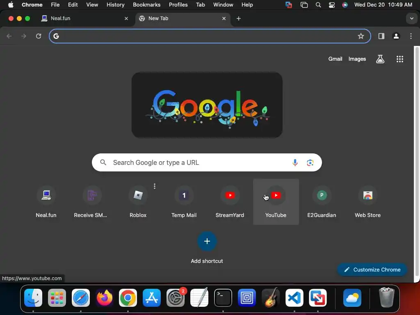
Task: Launch Firefox from the dock
Action: click(104, 298)
